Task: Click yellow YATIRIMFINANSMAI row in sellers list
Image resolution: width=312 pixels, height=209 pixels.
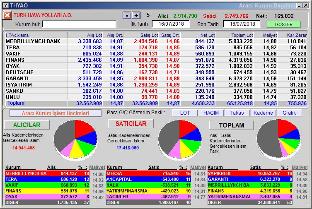Action: (148, 191)
